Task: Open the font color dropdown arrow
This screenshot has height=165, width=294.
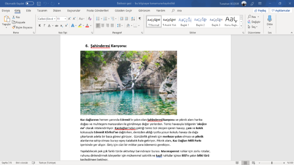Action: coord(91,26)
